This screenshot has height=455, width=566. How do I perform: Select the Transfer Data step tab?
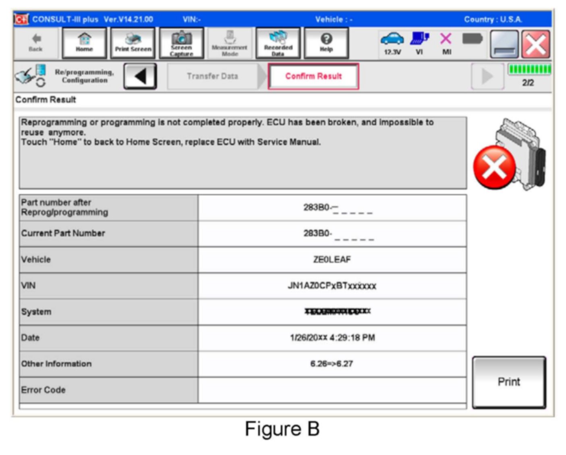(212, 76)
